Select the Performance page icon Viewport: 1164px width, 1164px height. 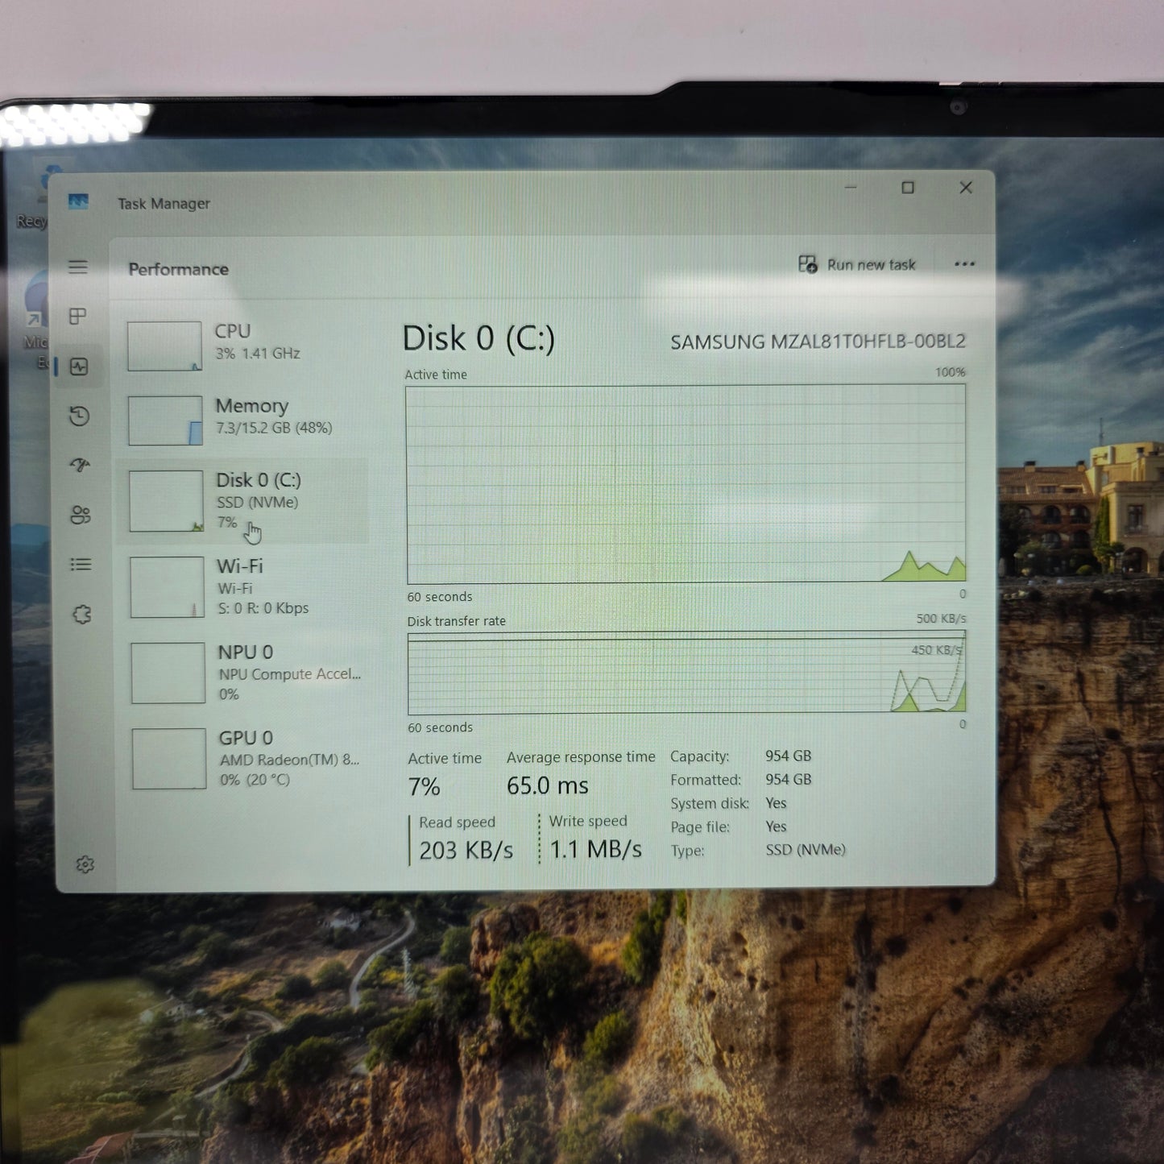point(79,367)
